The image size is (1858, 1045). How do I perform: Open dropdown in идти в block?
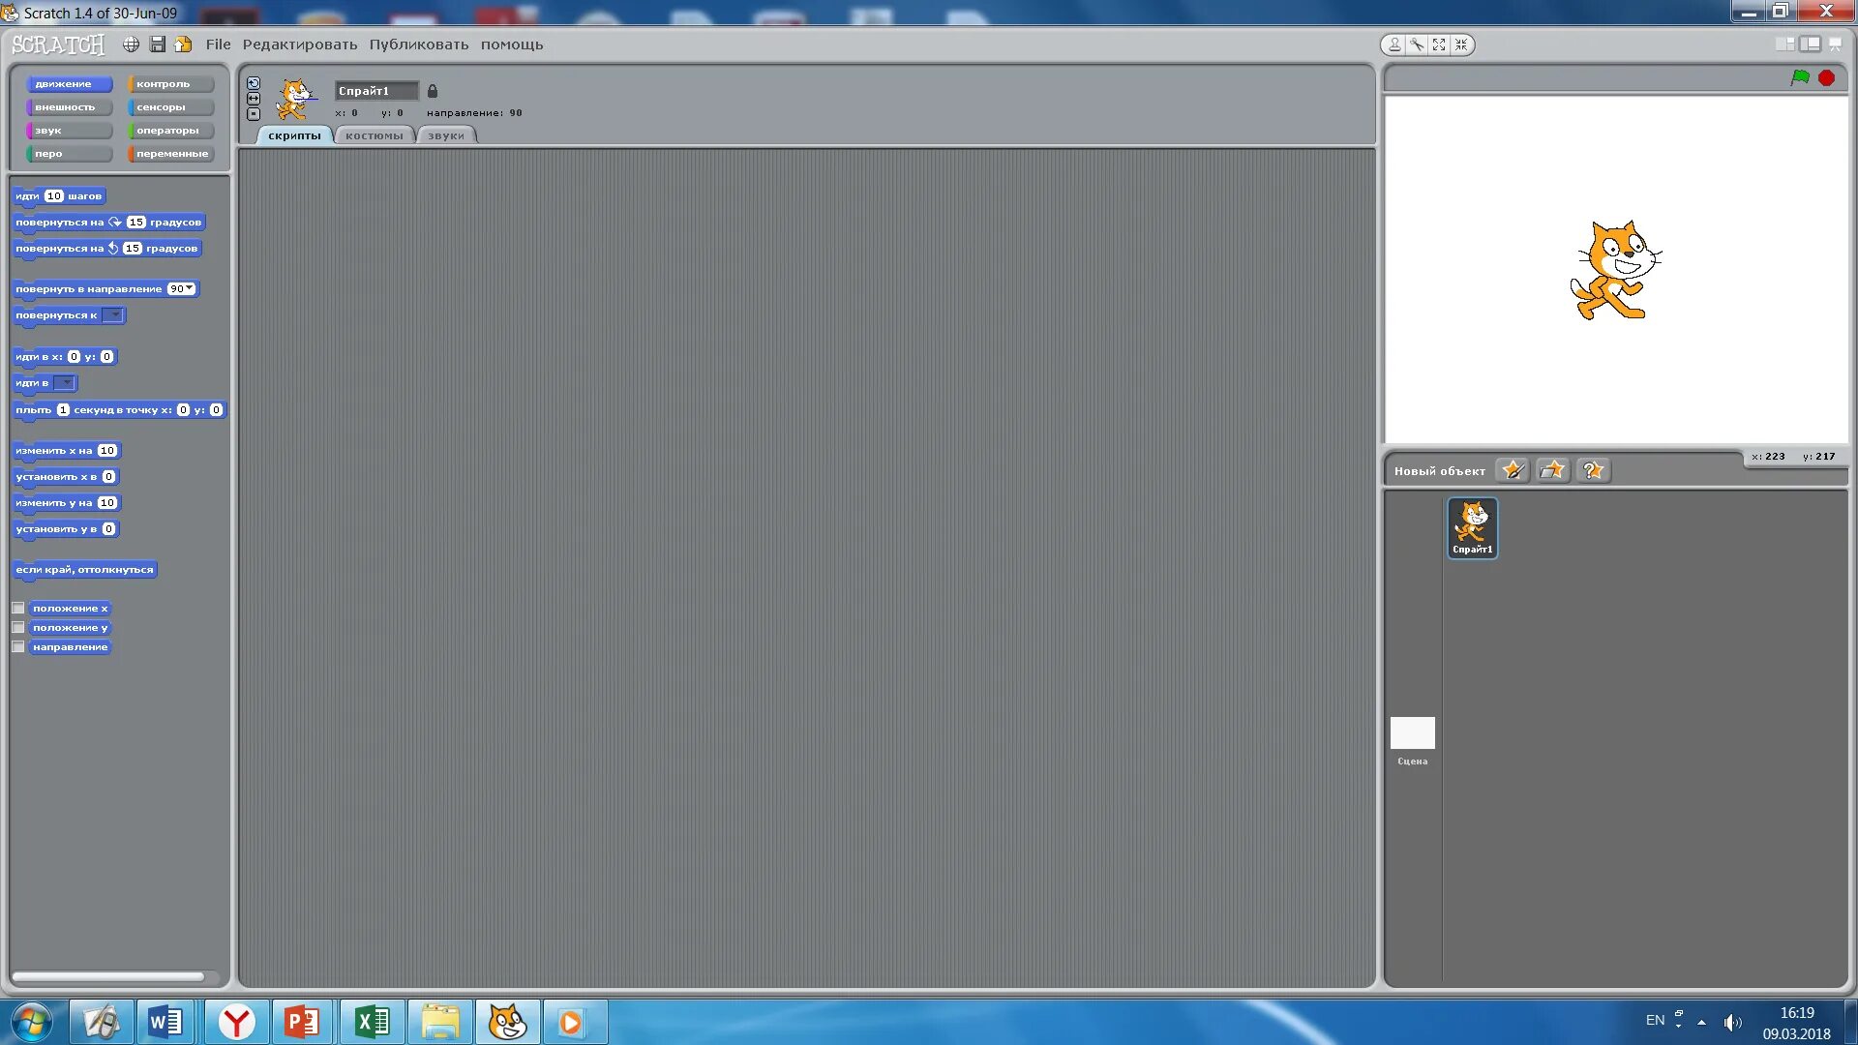(64, 383)
